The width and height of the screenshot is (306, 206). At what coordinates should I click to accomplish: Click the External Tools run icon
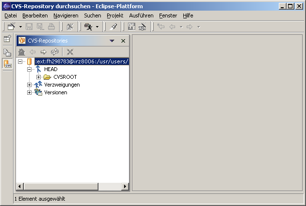pos(89,27)
